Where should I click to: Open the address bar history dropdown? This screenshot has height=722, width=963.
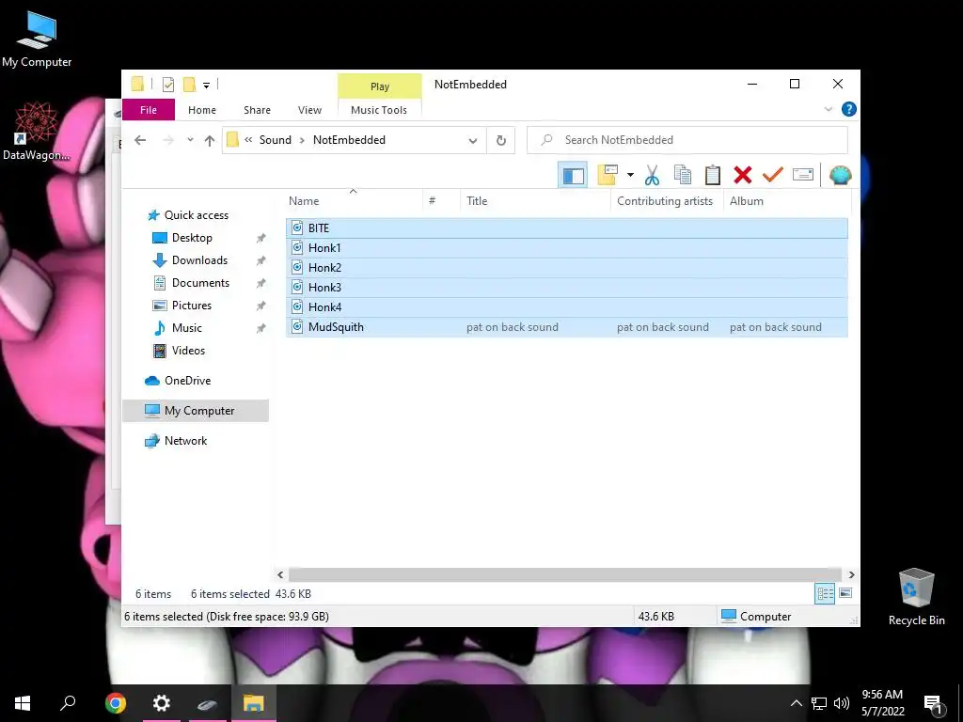[473, 141]
